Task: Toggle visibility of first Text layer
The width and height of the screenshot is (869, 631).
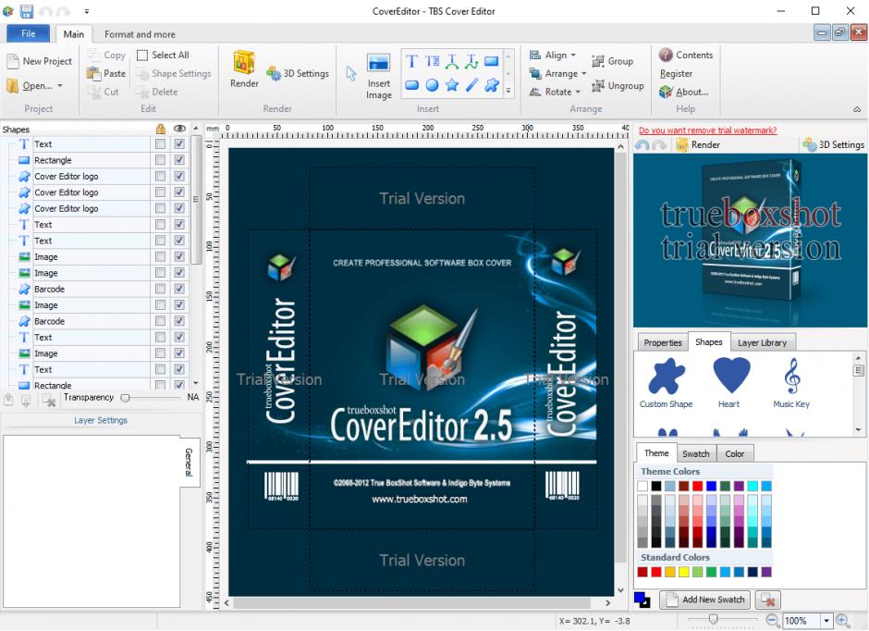Action: (x=179, y=144)
